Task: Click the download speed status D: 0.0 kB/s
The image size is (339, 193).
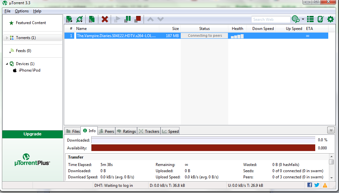Action: [x=167, y=186]
